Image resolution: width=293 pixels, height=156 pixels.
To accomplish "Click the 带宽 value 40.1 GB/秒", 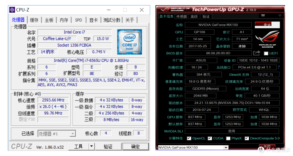I will (262, 96).
